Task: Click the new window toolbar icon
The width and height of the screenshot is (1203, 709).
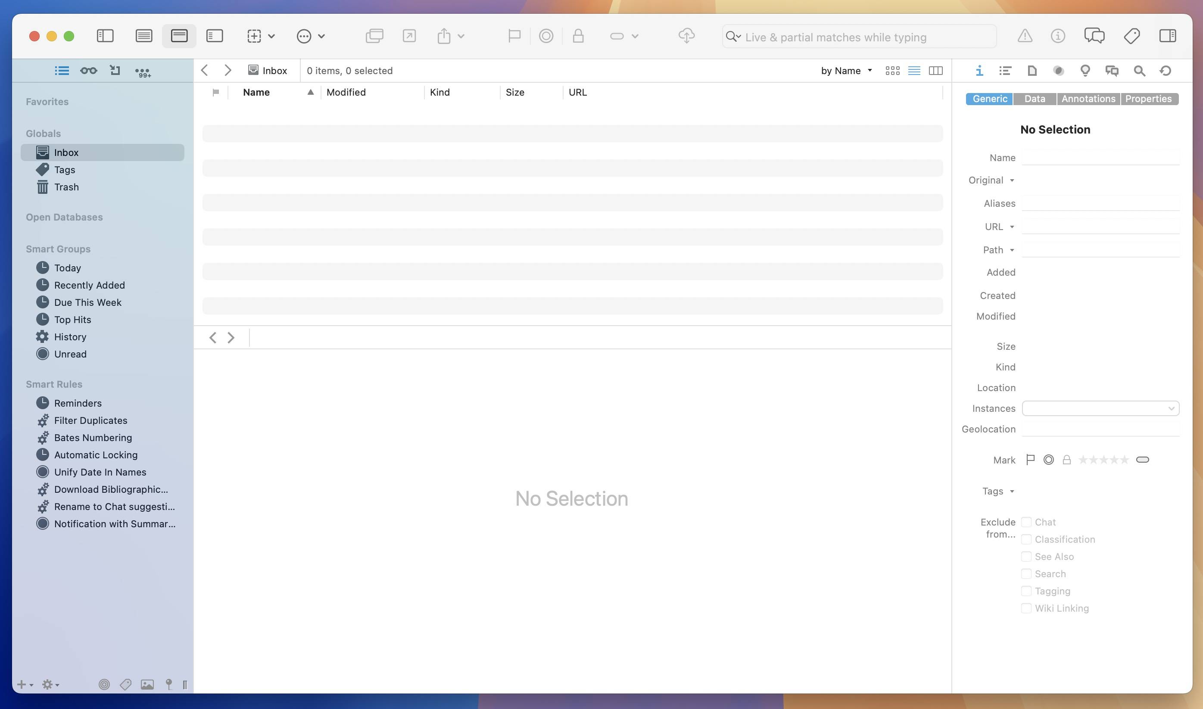Action: [x=374, y=36]
